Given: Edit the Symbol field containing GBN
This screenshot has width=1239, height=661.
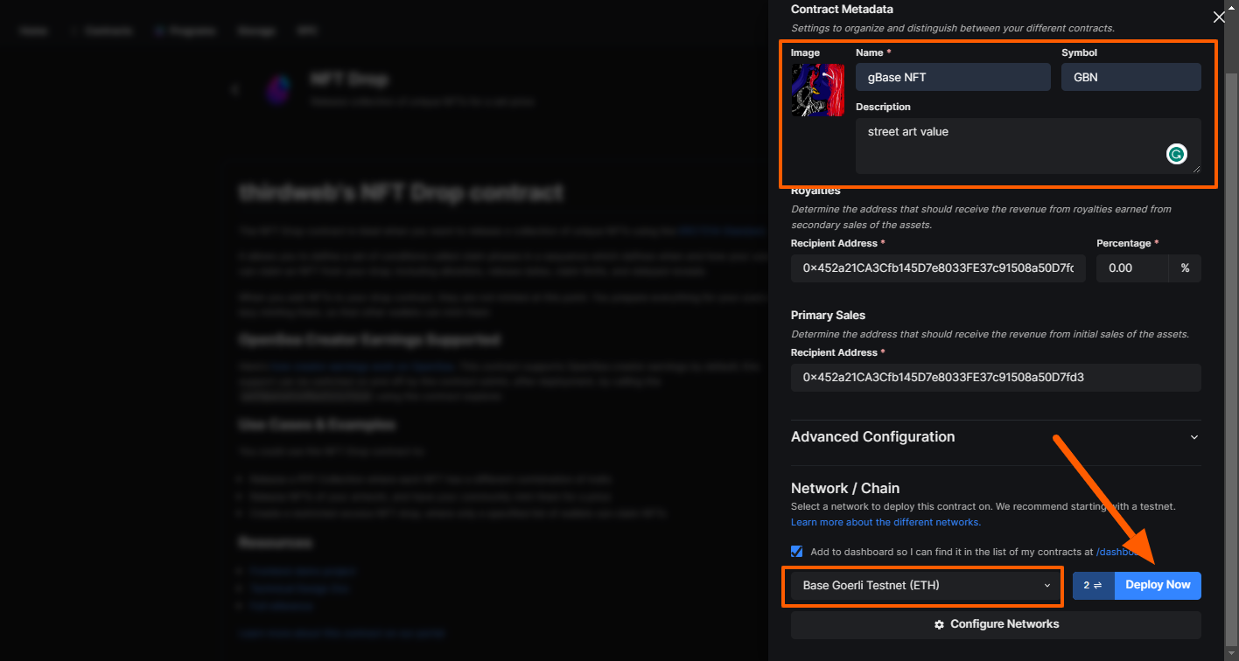Looking at the screenshot, I should (x=1131, y=77).
